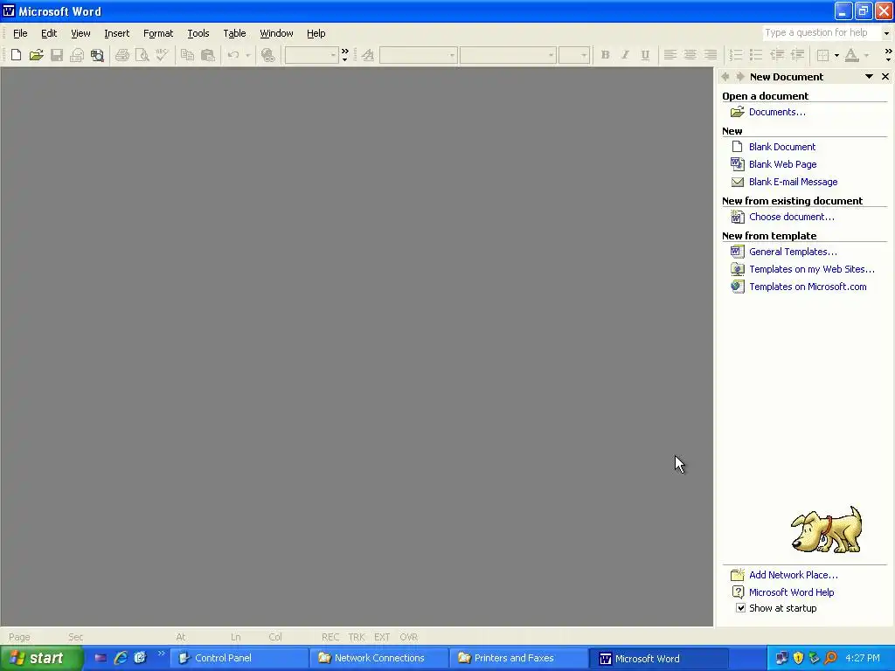The height and width of the screenshot is (671, 895).
Task: Click the Office Assistant dog
Action: coord(826,529)
